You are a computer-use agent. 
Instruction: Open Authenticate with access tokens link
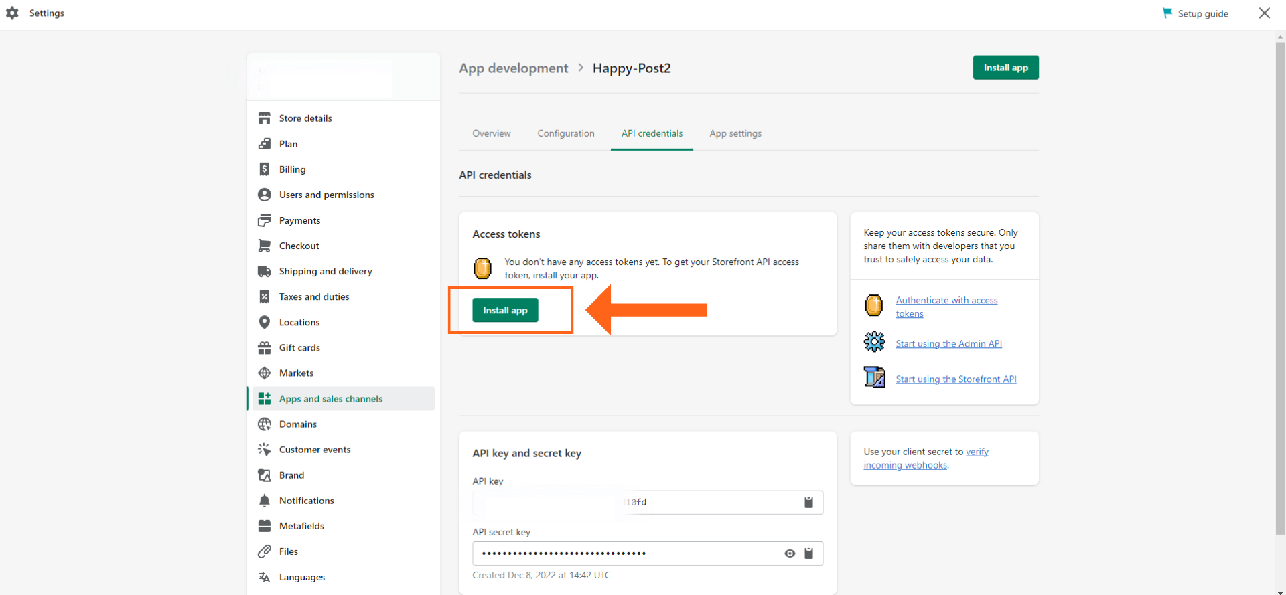pyautogui.click(x=946, y=301)
